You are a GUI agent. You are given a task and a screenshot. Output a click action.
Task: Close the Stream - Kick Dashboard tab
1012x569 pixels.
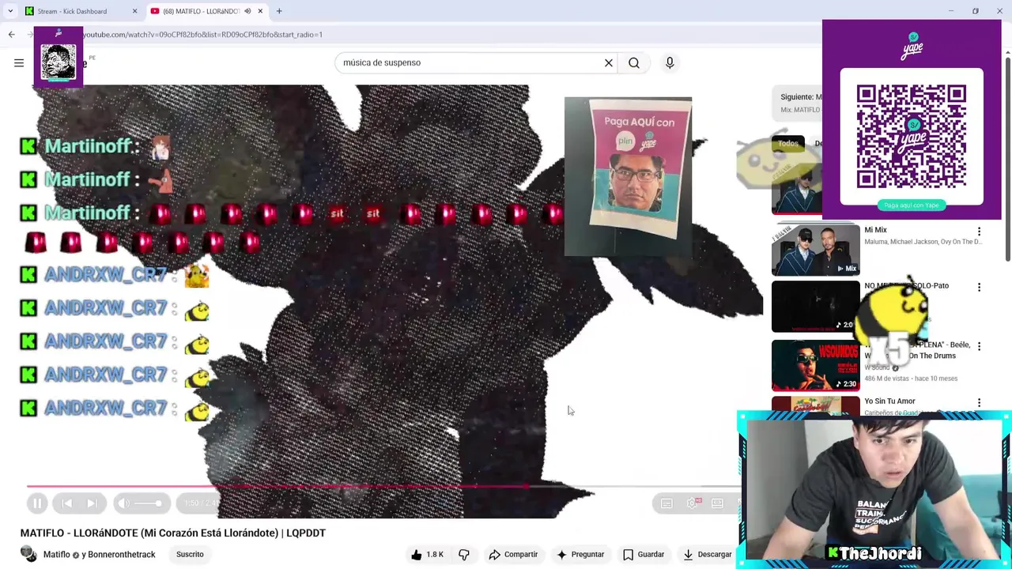(134, 11)
